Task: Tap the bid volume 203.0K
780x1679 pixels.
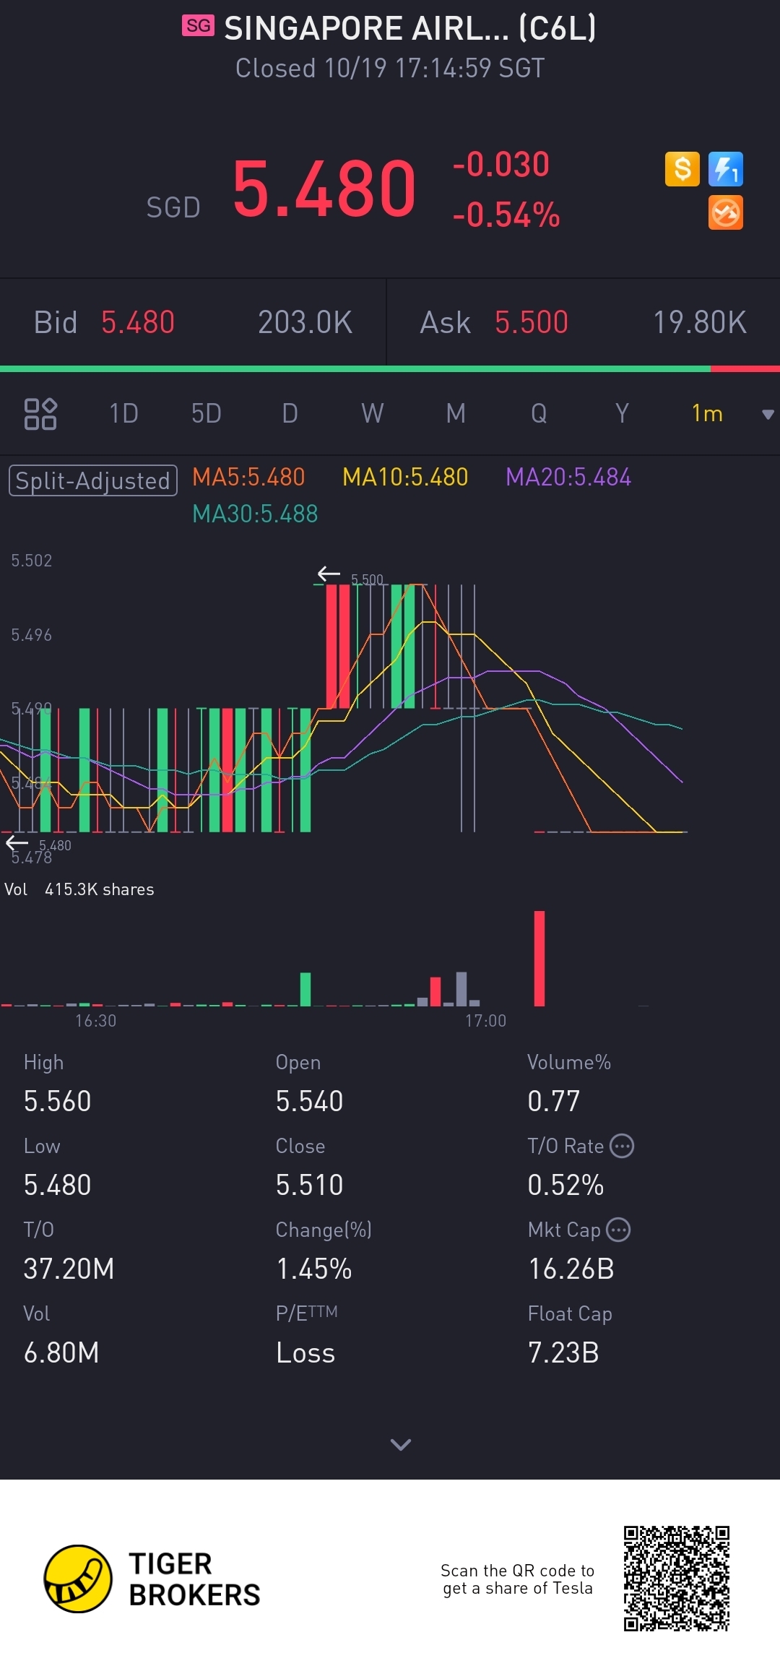Action: pos(305,322)
